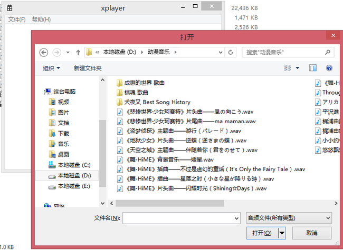
Task: Click sidebar scrollbar down arrow
Action: [102, 203]
